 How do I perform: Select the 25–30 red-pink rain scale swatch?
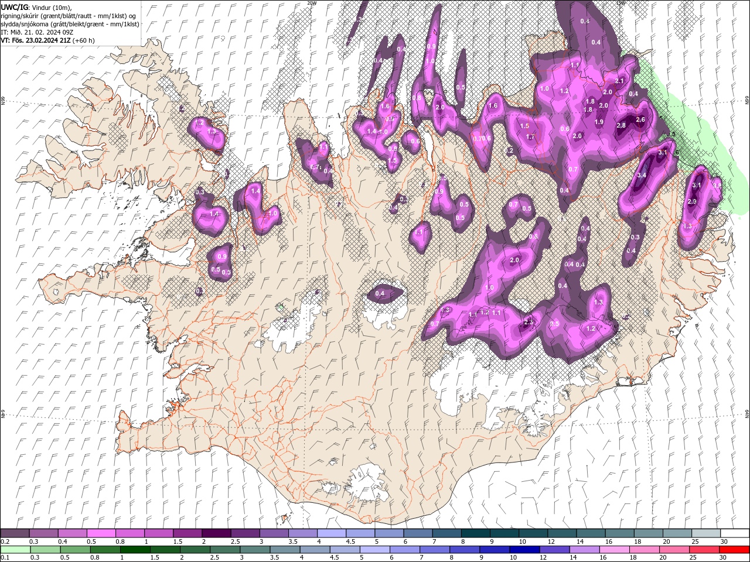(704, 550)
